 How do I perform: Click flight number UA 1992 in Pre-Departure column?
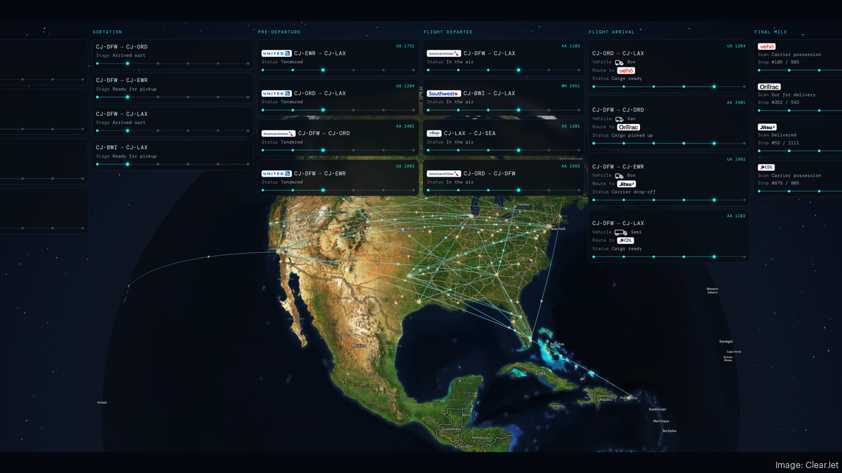click(x=405, y=166)
